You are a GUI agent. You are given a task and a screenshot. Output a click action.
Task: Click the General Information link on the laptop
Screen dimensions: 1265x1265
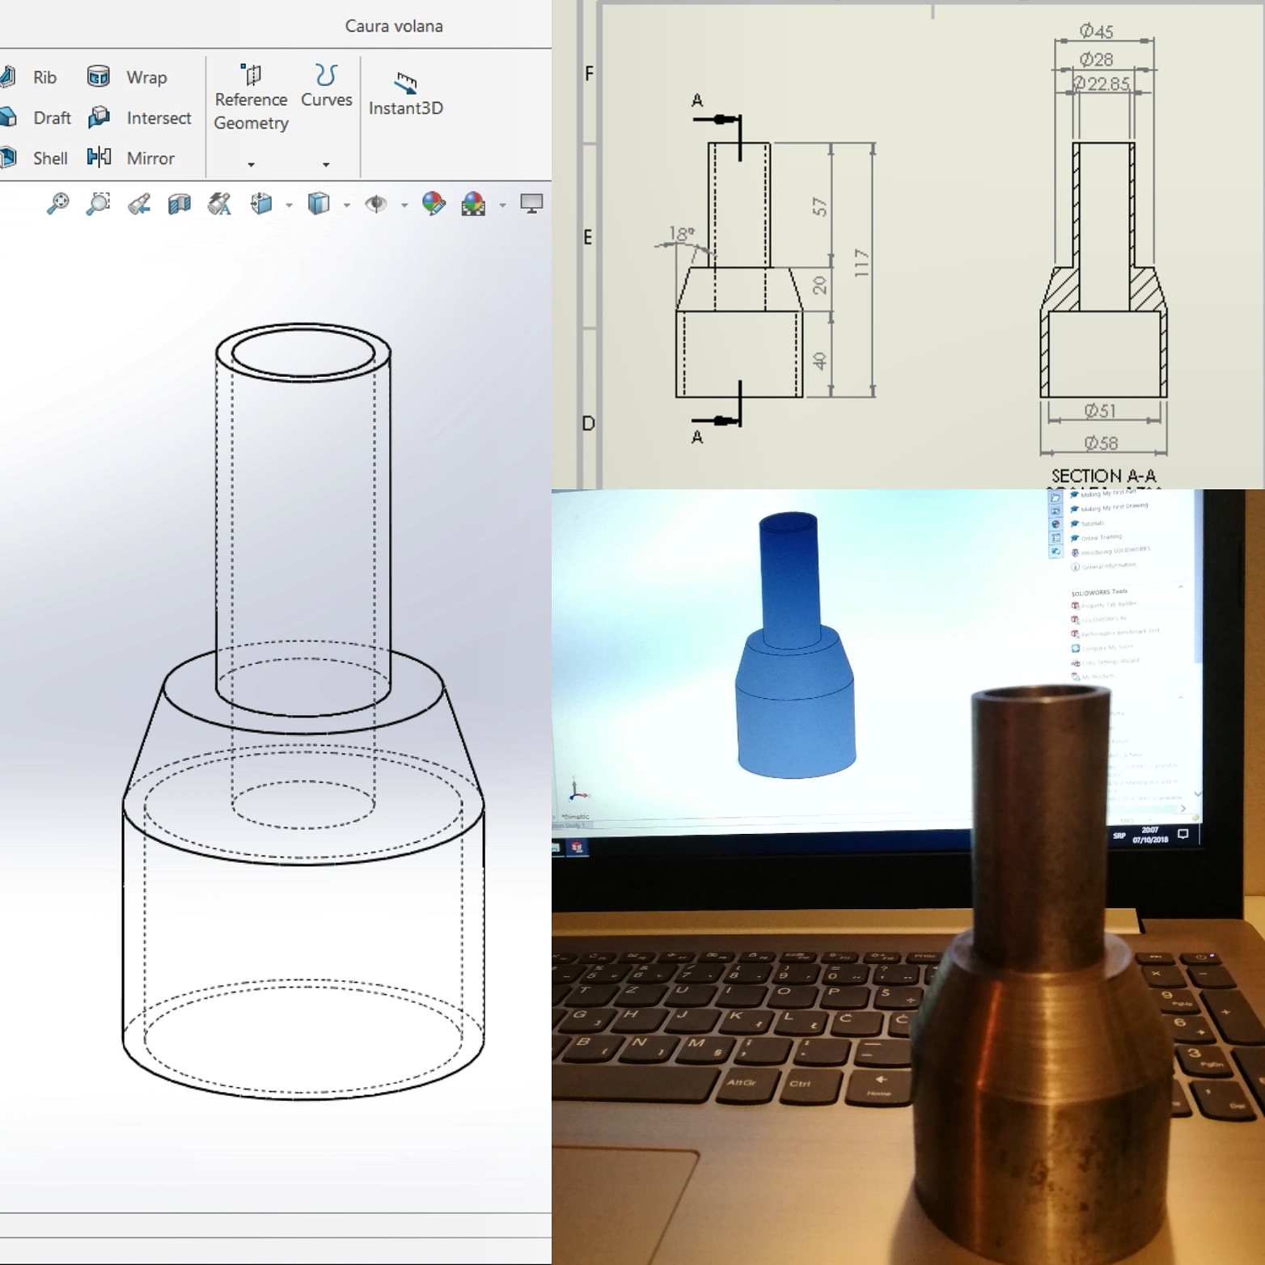point(1109,565)
